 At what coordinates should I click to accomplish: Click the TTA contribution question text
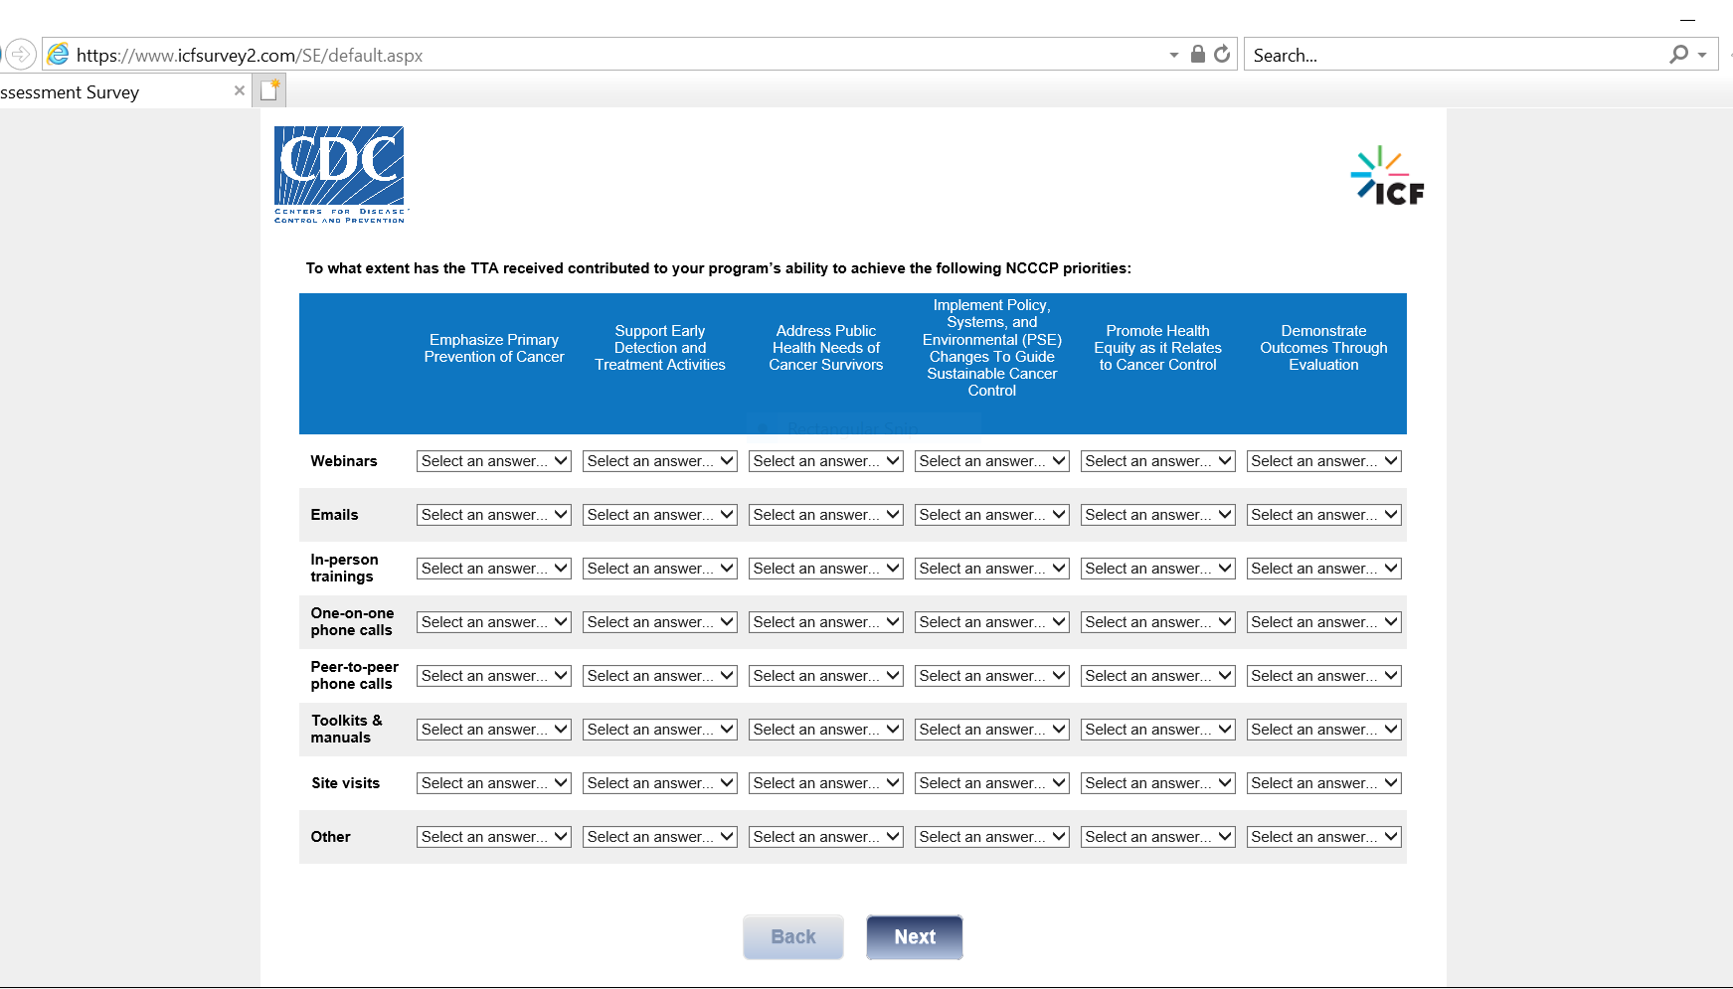(718, 268)
